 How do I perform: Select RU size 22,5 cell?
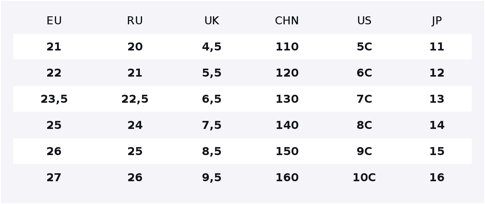point(135,99)
